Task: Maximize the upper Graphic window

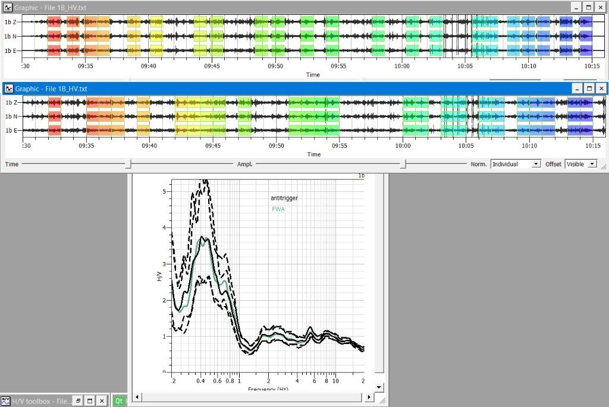Action: pyautogui.click(x=589, y=8)
